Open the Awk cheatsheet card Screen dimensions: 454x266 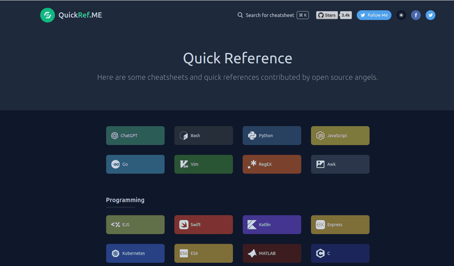click(x=340, y=165)
